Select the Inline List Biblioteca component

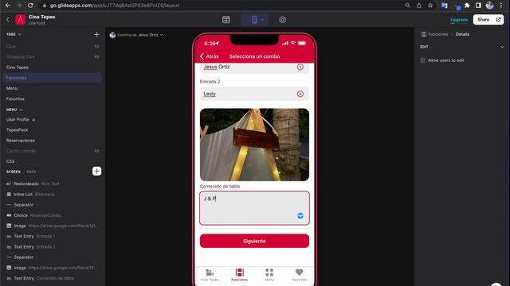click(53, 194)
